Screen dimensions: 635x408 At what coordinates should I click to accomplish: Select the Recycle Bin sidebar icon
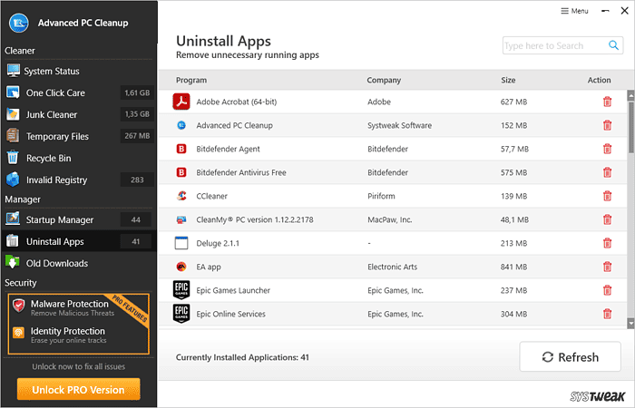[13, 158]
